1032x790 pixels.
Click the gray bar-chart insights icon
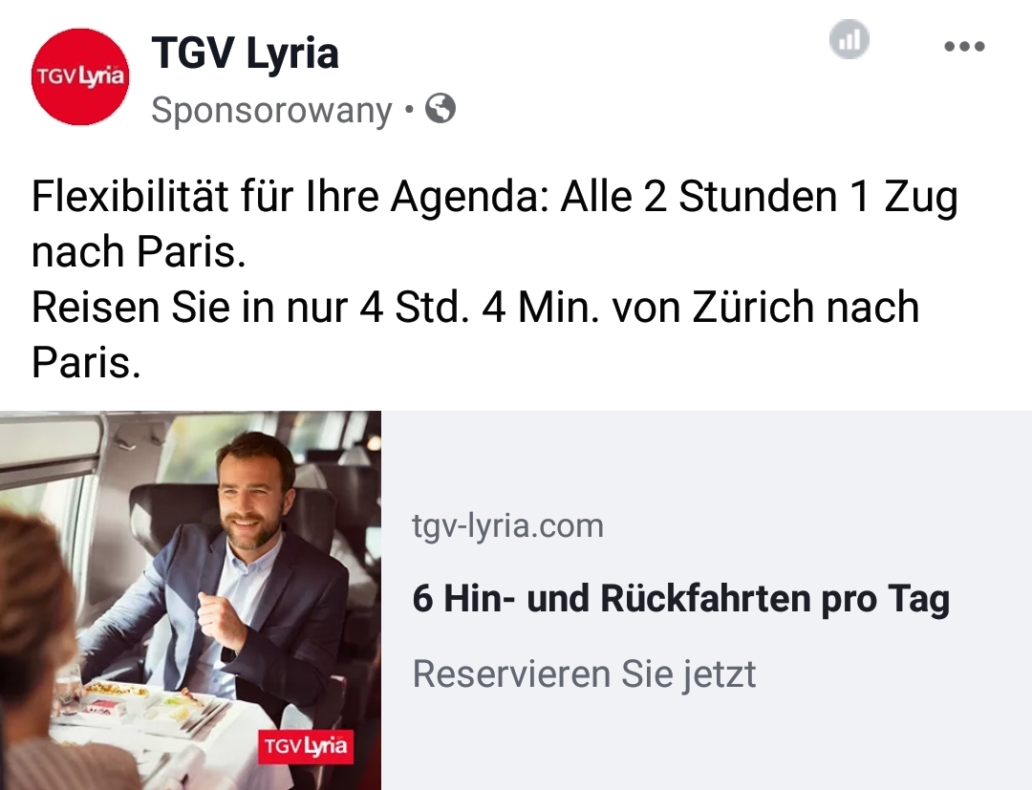[849, 39]
